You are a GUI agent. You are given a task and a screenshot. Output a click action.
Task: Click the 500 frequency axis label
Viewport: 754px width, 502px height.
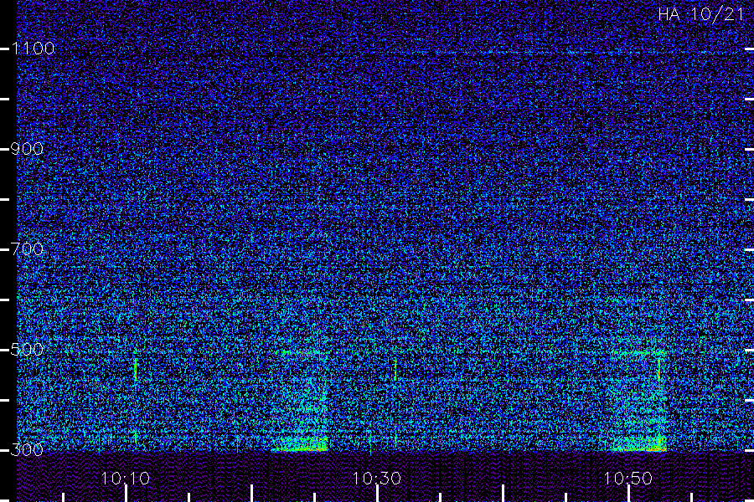point(27,349)
